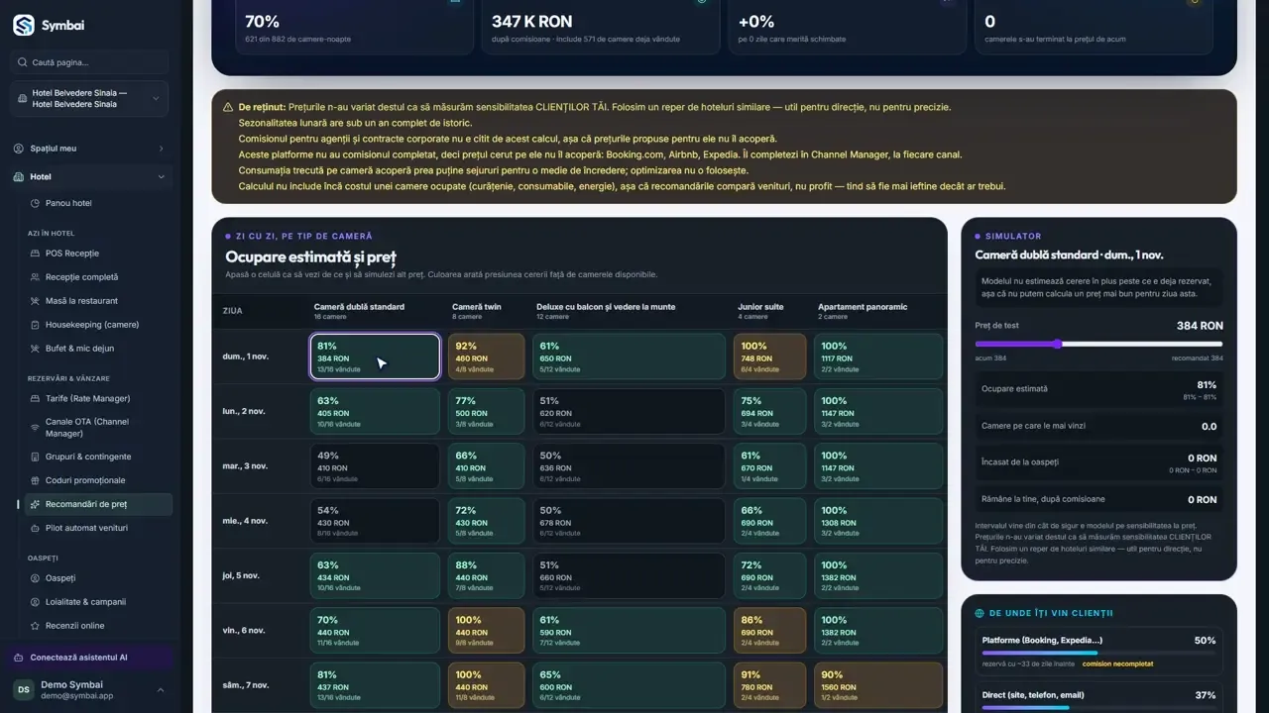This screenshot has width=1269, height=713.
Task: Go to Recepție completă
Action: [81, 277]
